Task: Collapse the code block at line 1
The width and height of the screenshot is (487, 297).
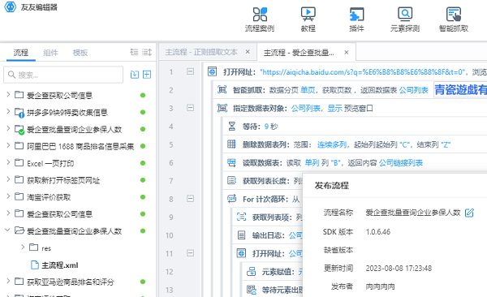Action: click(x=191, y=71)
